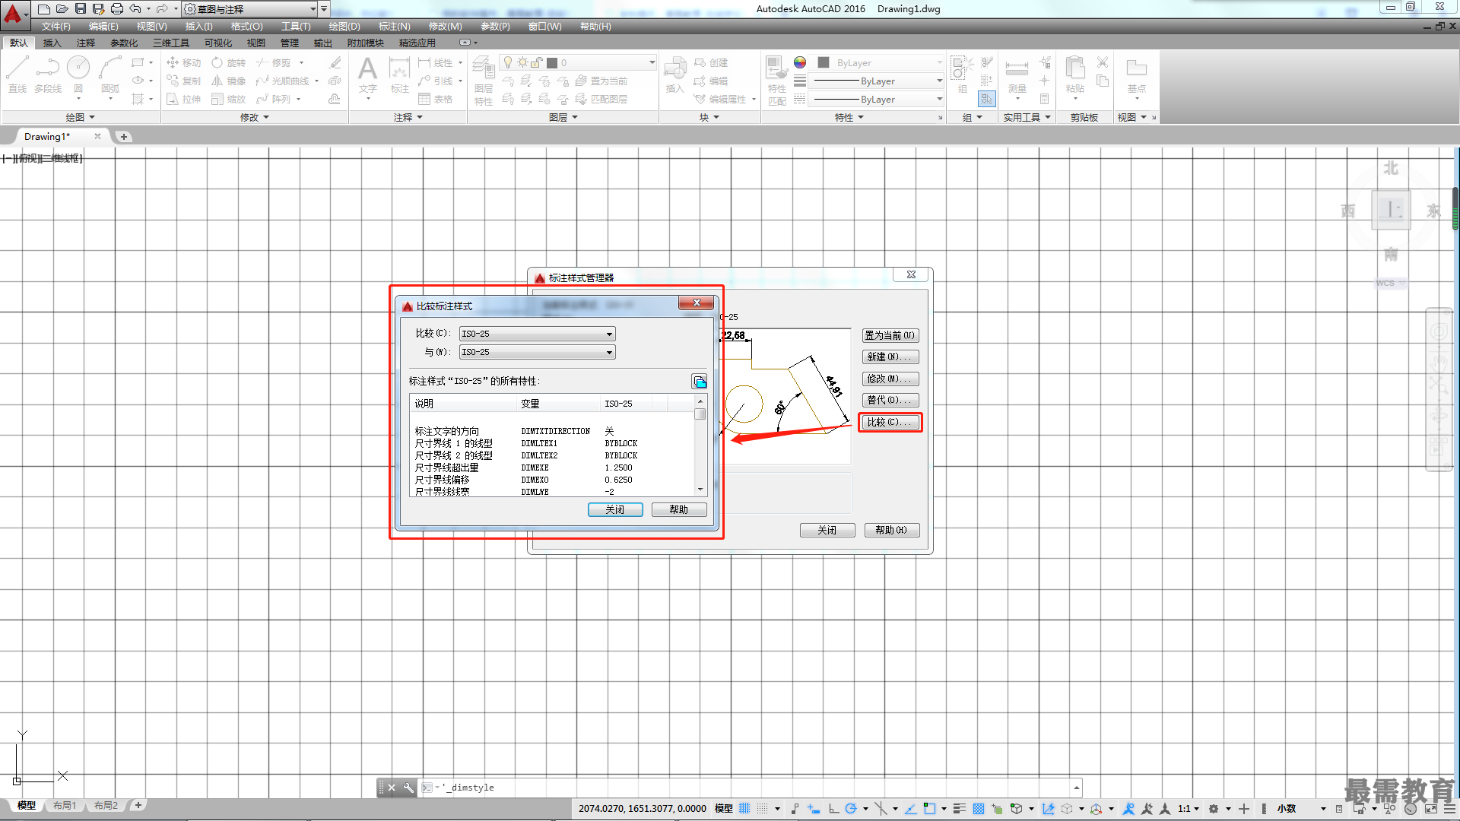This screenshot has height=821, width=1460.
Task: Click the customize wrench icon in command line
Action: [x=408, y=788]
